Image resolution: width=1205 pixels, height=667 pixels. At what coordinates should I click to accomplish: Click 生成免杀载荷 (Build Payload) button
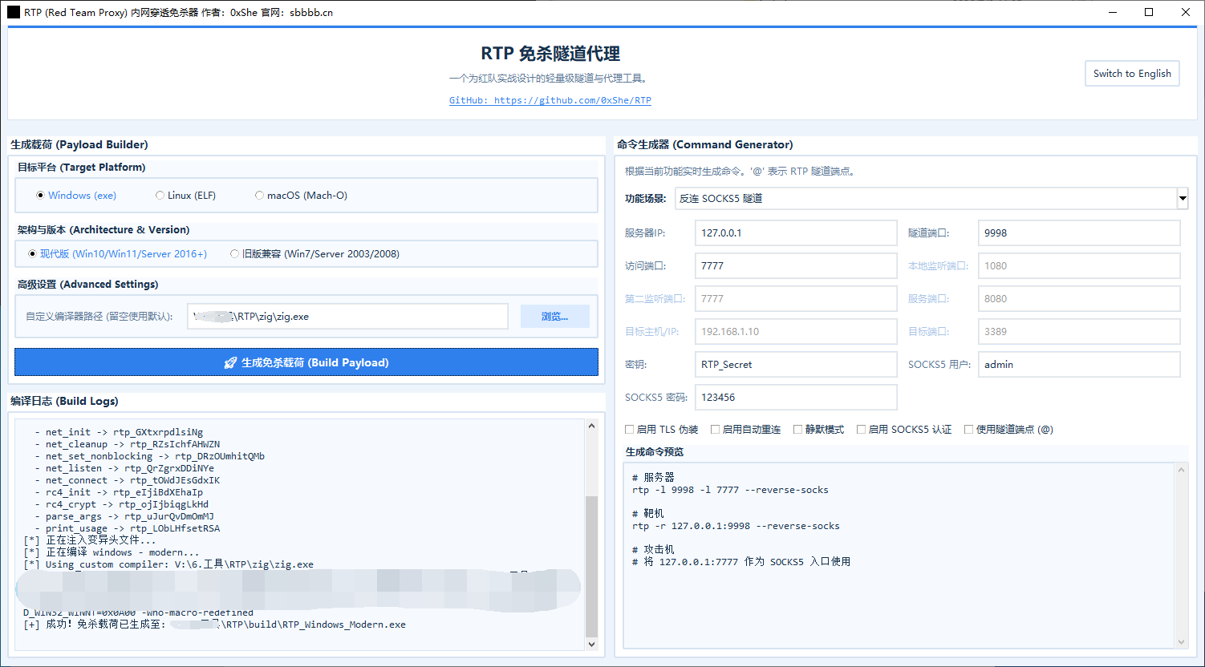coord(306,362)
